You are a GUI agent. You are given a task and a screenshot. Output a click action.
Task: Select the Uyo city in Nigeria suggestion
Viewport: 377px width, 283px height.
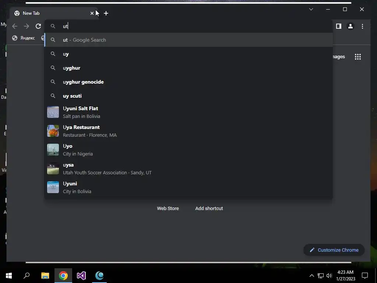point(188,150)
